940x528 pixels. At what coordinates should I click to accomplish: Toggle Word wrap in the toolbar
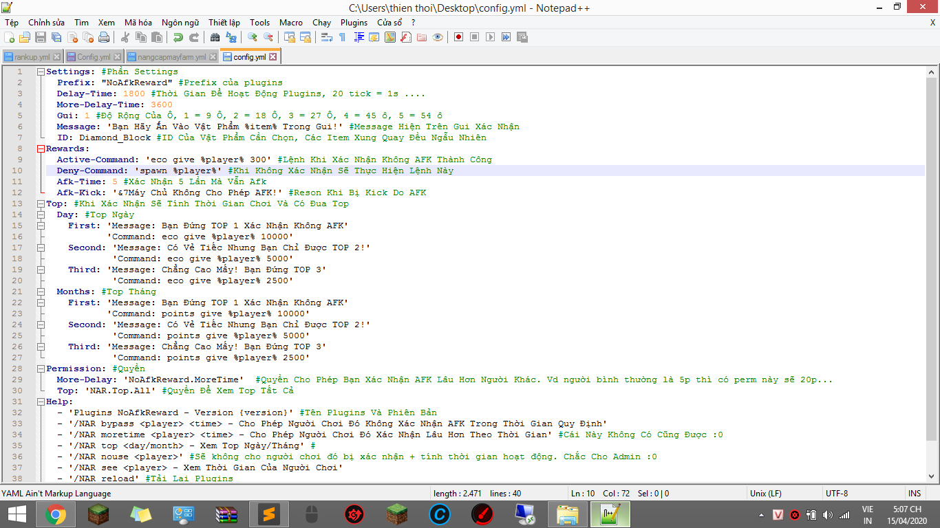tap(327, 37)
